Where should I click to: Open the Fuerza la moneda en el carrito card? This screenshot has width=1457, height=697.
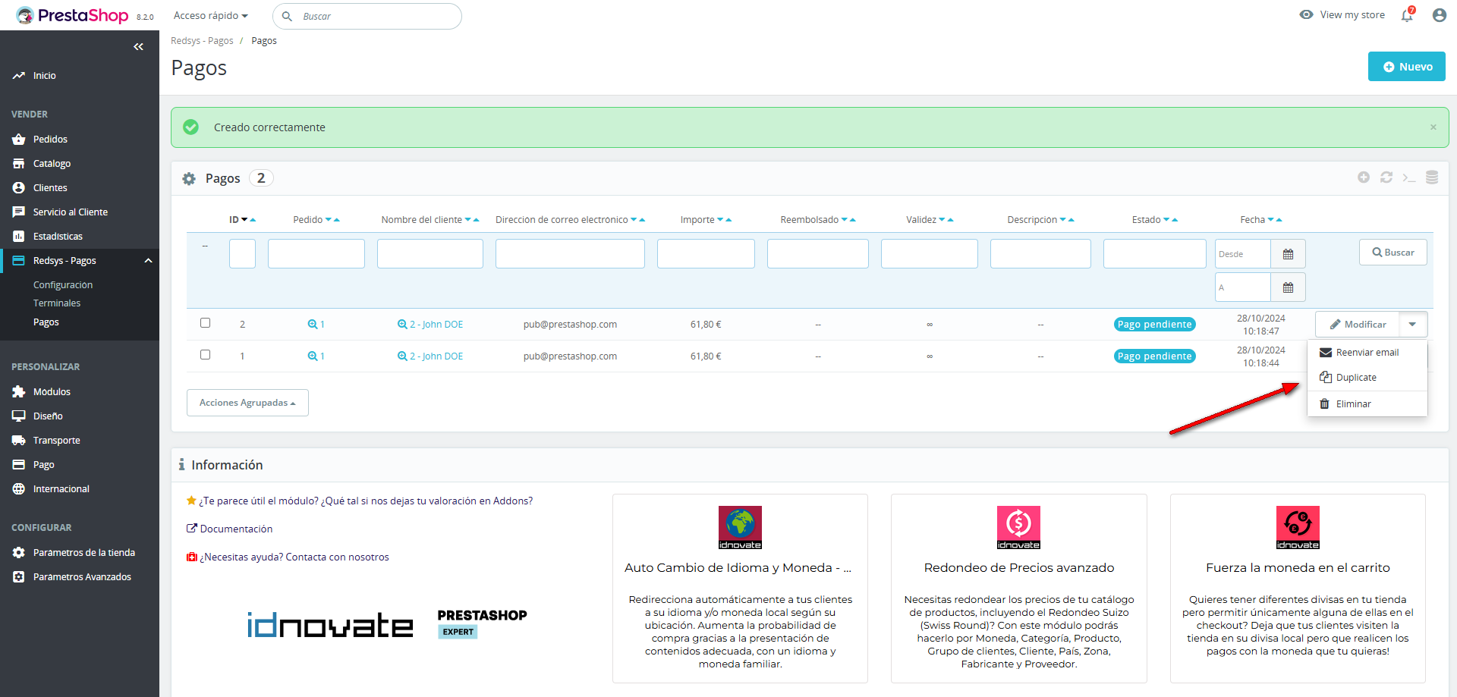pyautogui.click(x=1298, y=589)
